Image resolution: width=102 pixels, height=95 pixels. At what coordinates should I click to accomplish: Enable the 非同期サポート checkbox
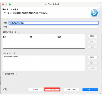coord(3,74)
